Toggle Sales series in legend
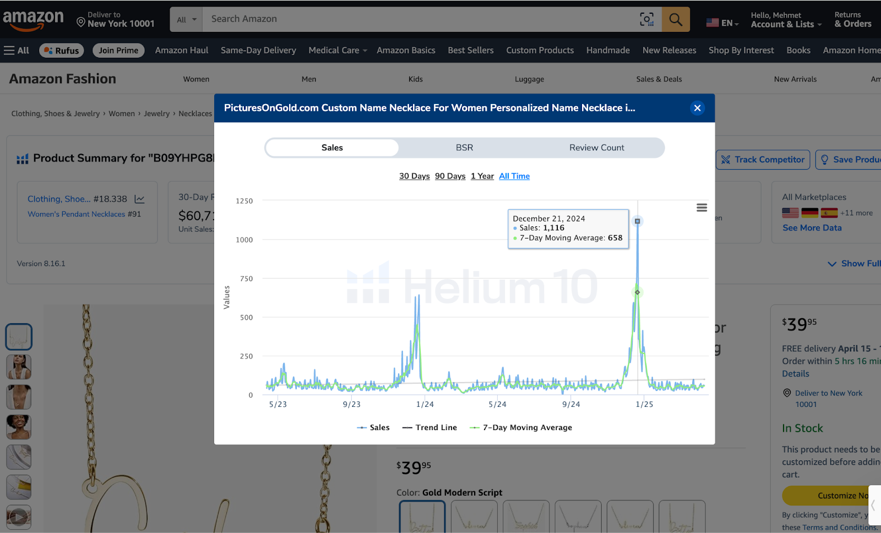Screen dimensions: 881x533 pos(373,427)
